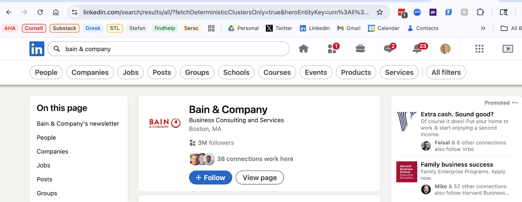Bookmark this page with the star icon
The image size is (522, 202).
380,12
